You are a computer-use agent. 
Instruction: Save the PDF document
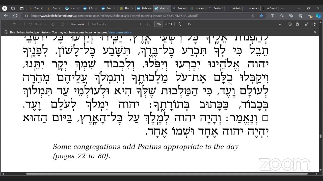(297, 24)
